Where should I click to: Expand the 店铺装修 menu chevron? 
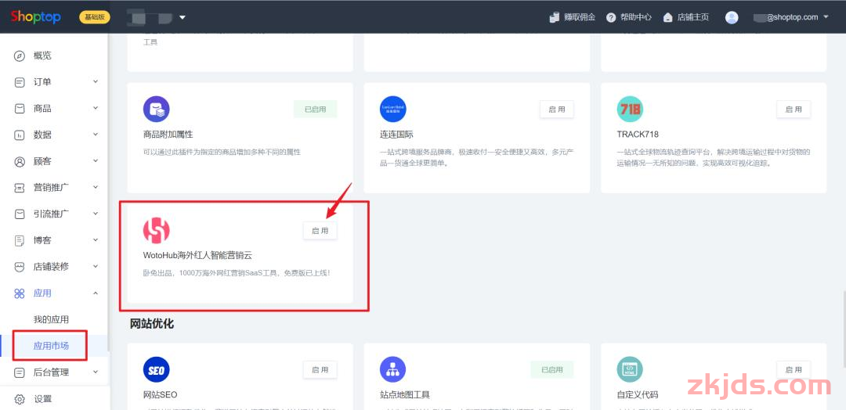(x=96, y=267)
